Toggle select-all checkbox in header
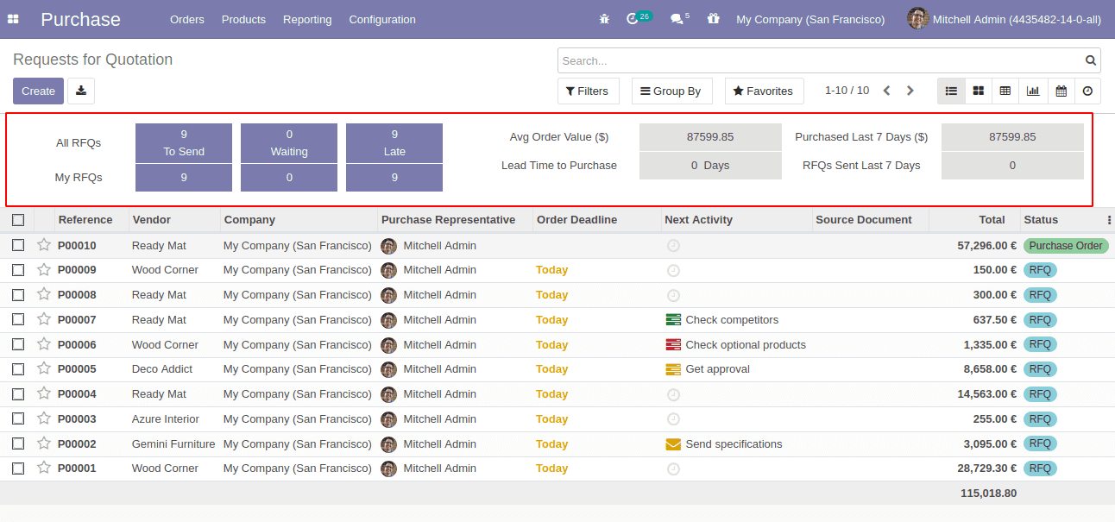Viewport: 1115px width, 522px height. pos(18,220)
